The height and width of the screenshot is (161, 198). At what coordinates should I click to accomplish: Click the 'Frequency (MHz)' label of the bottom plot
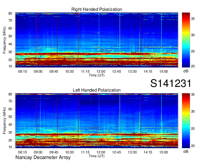(4, 121)
